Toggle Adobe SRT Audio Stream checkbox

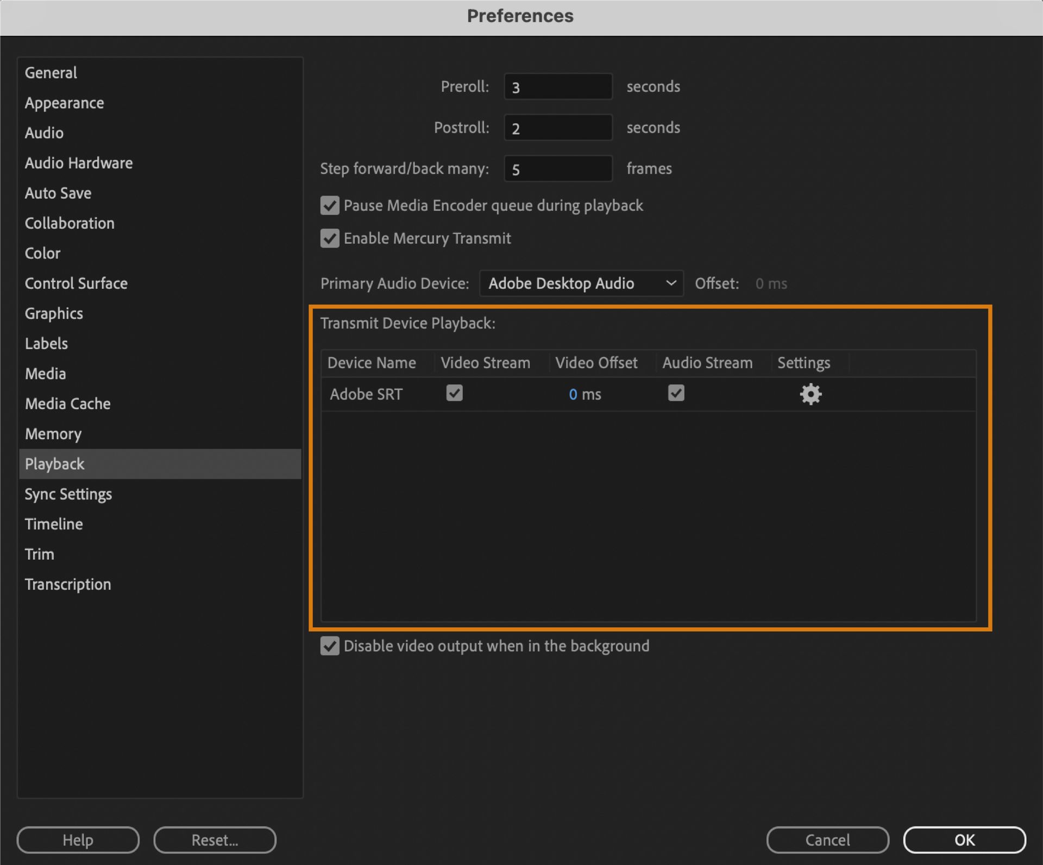676,393
